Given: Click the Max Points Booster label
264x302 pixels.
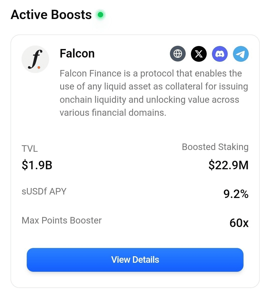Looking at the screenshot, I should pyautogui.click(x=62, y=220).
